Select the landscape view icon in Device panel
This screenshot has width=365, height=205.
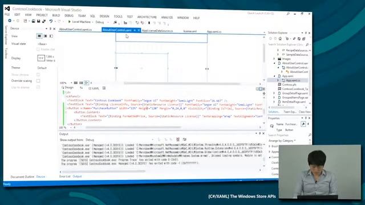point(39,36)
